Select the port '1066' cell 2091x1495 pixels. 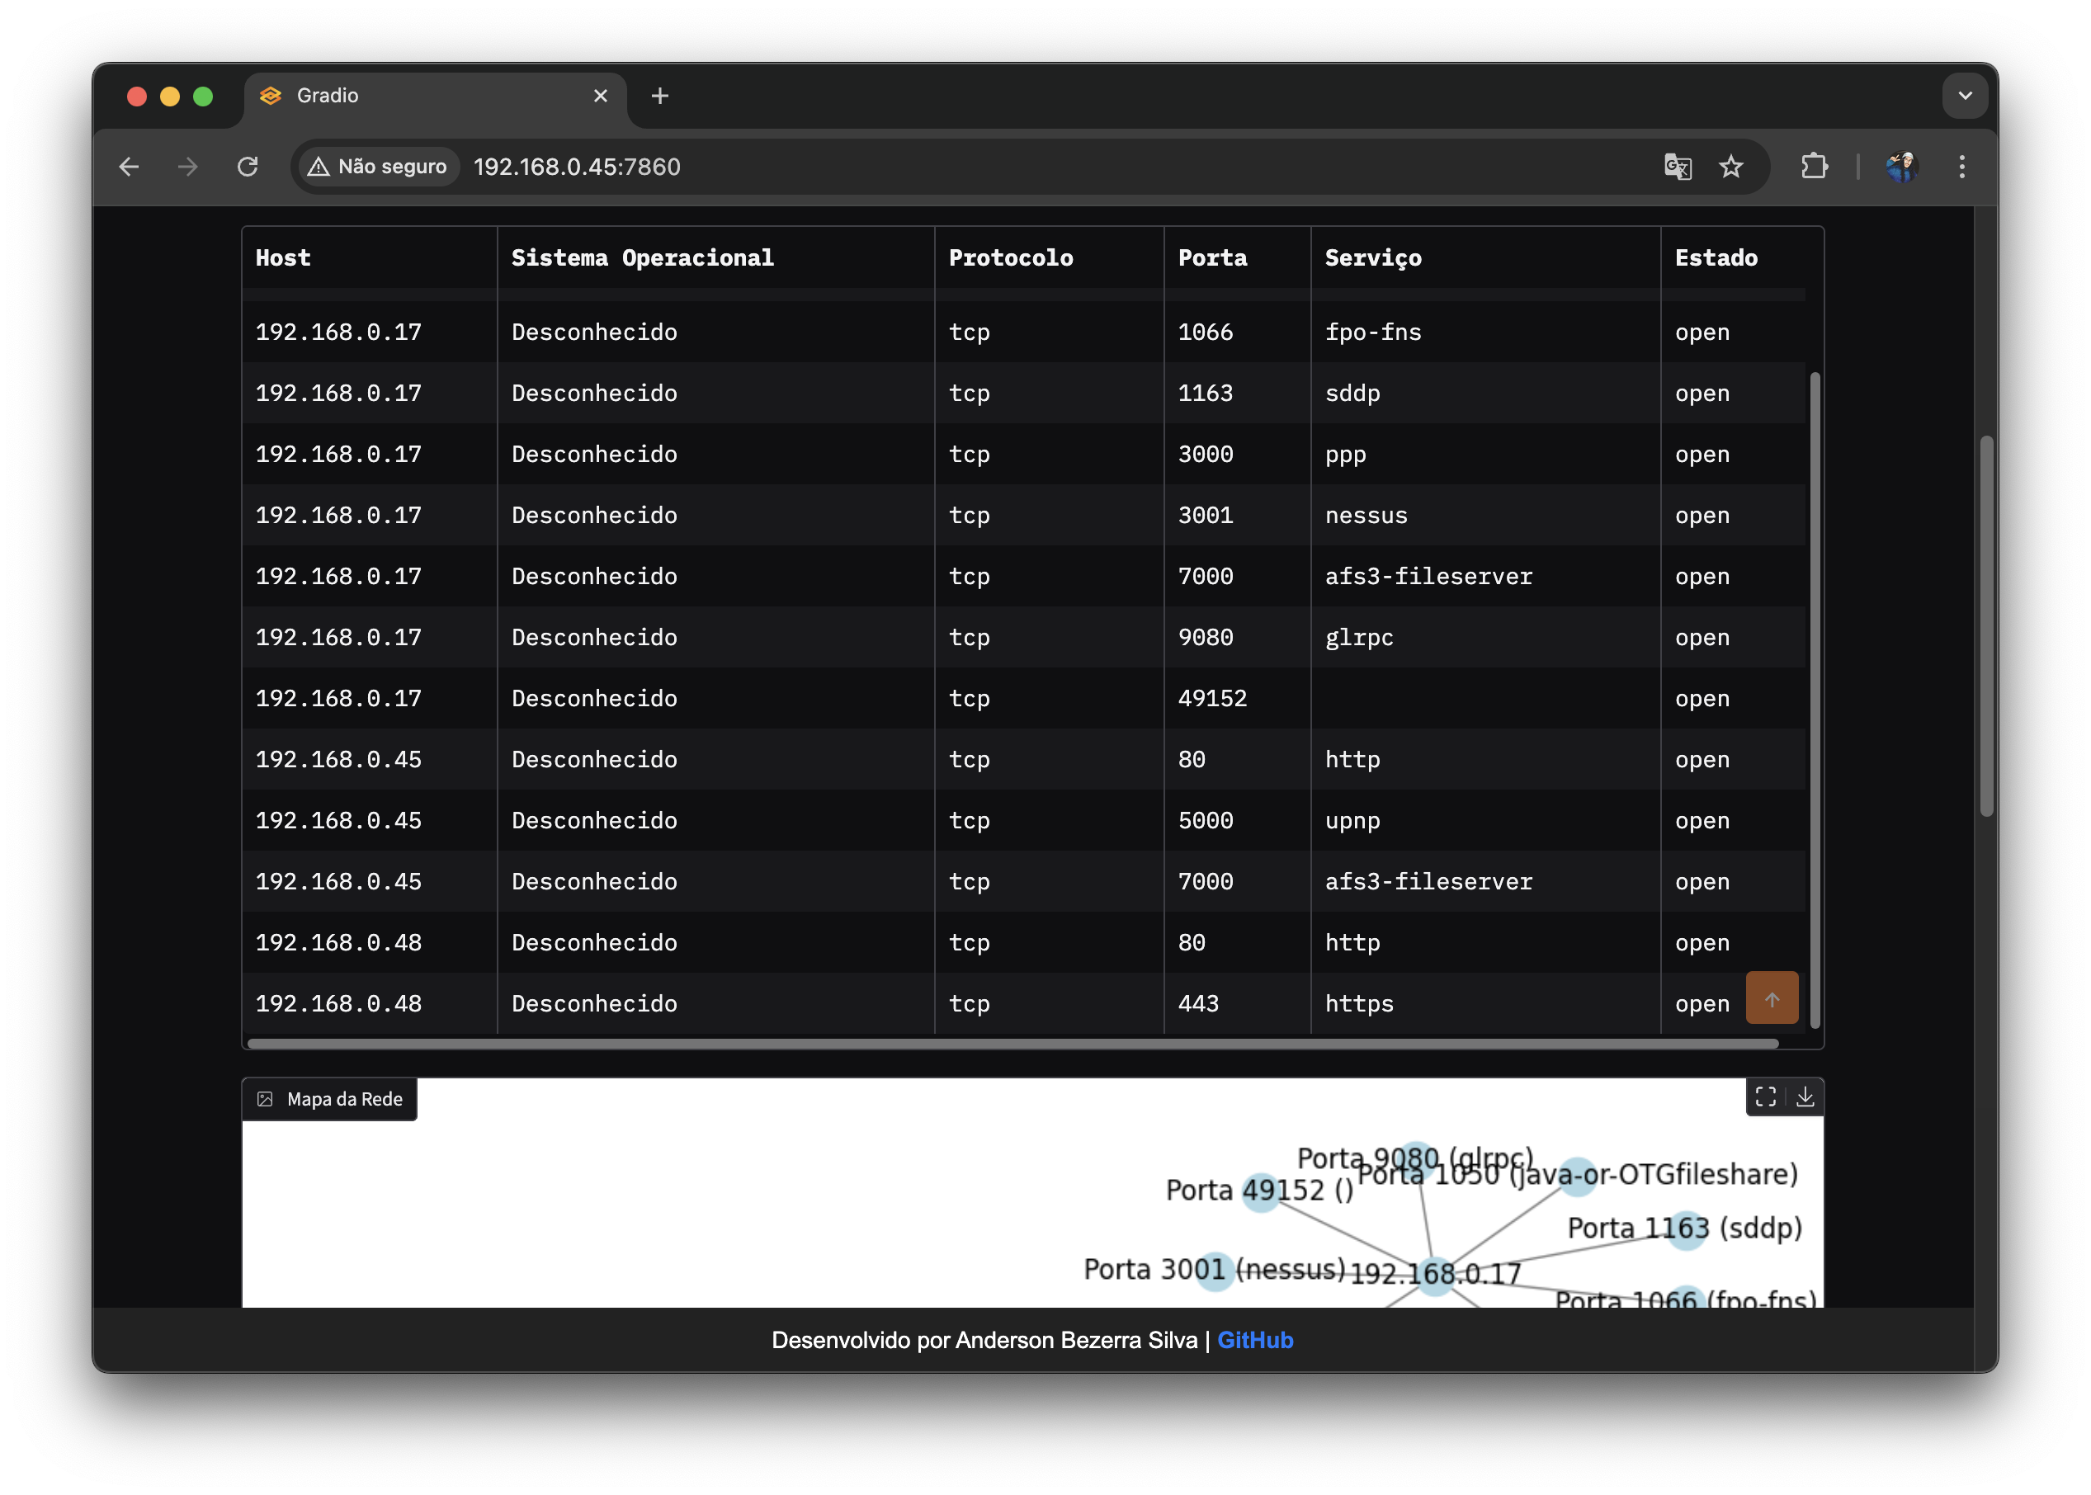tap(1238, 332)
